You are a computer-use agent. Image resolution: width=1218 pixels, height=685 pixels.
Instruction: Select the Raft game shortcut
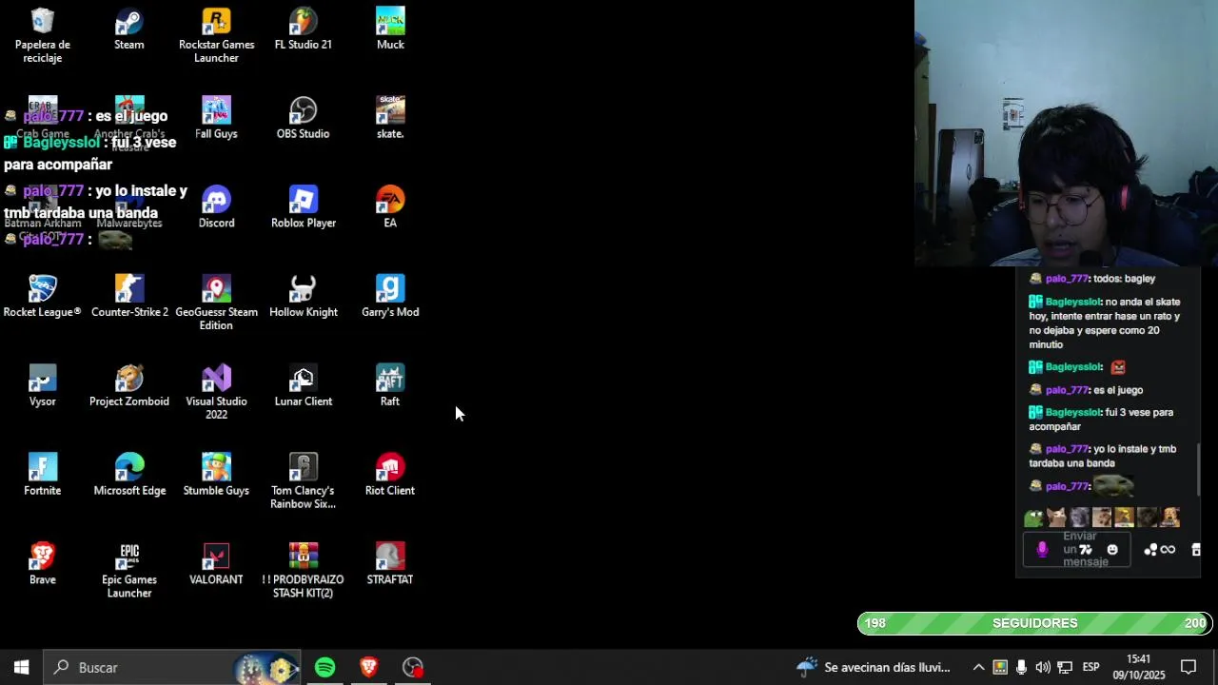pyautogui.click(x=390, y=386)
